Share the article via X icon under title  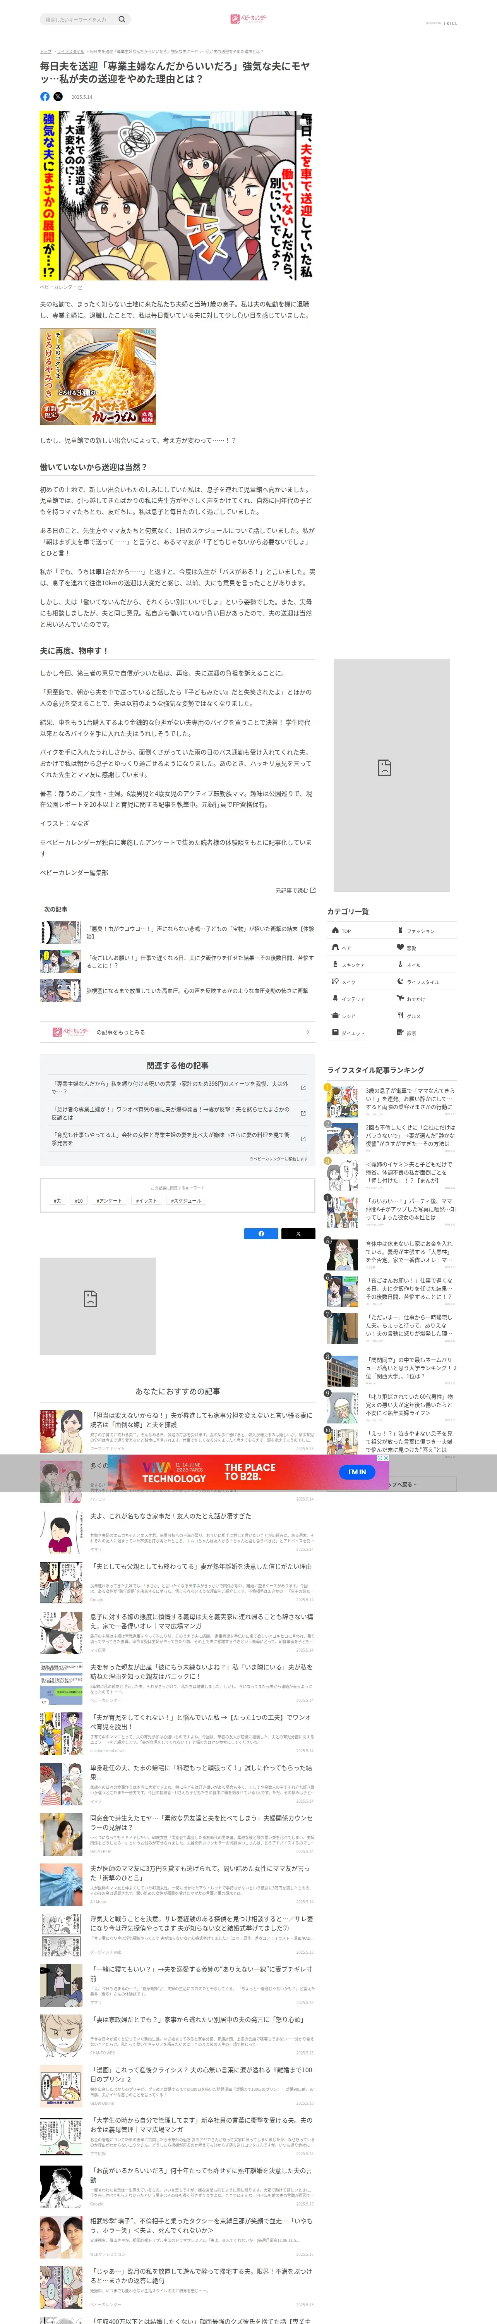click(58, 96)
